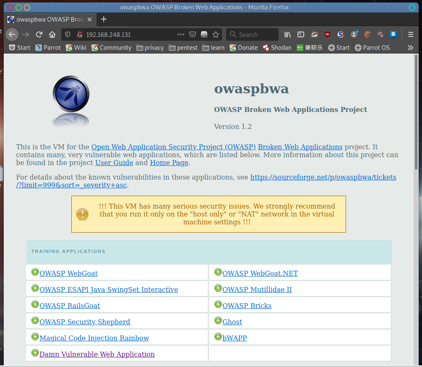The image size is (422, 367).
Task: Open the Damn Vulnerable Web Application link
Action: click(x=97, y=354)
